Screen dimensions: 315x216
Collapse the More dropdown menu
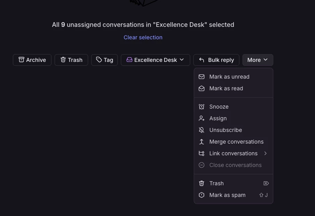[258, 60]
